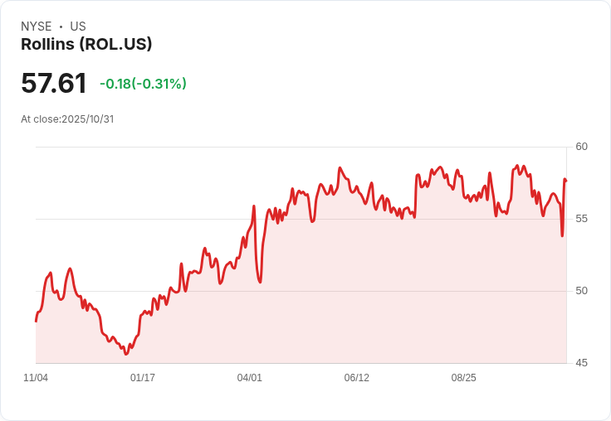Click the 01/17 date axis label
The image size is (611, 421).
(143, 378)
